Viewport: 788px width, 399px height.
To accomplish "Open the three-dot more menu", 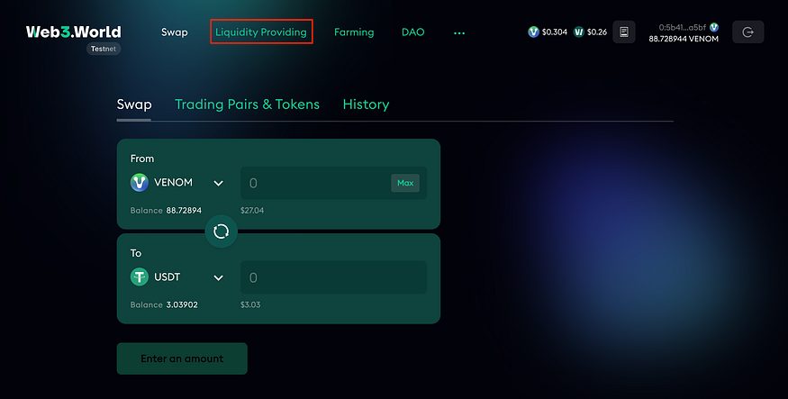I will coord(459,32).
